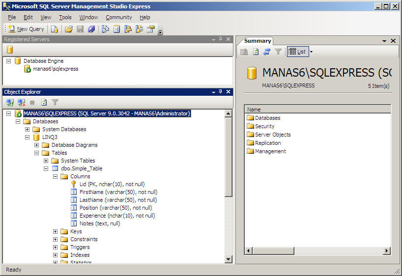402x276 pixels.
Task: Open the Edit menu
Action: pyautogui.click(x=28, y=17)
